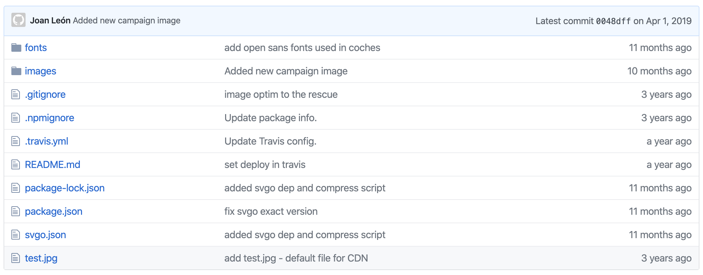Open commit 'add test.jpg - default file for CDN'
703x275 pixels.
(296, 258)
